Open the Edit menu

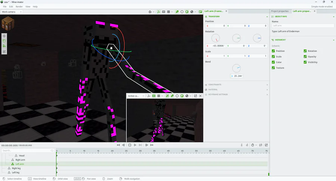[x=11, y=7]
